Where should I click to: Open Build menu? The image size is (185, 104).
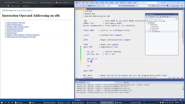point(97,3)
